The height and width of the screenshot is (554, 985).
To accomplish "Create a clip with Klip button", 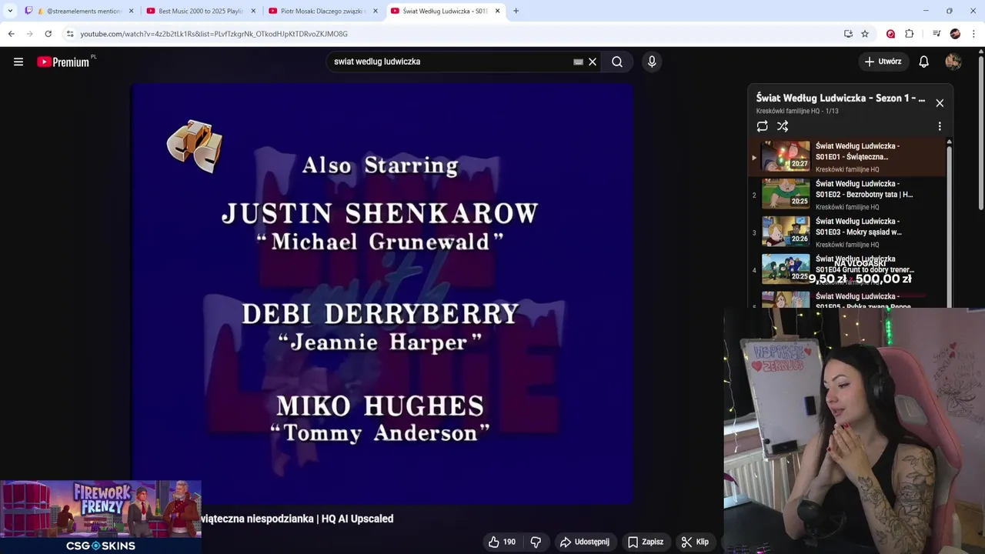I will coord(695,542).
